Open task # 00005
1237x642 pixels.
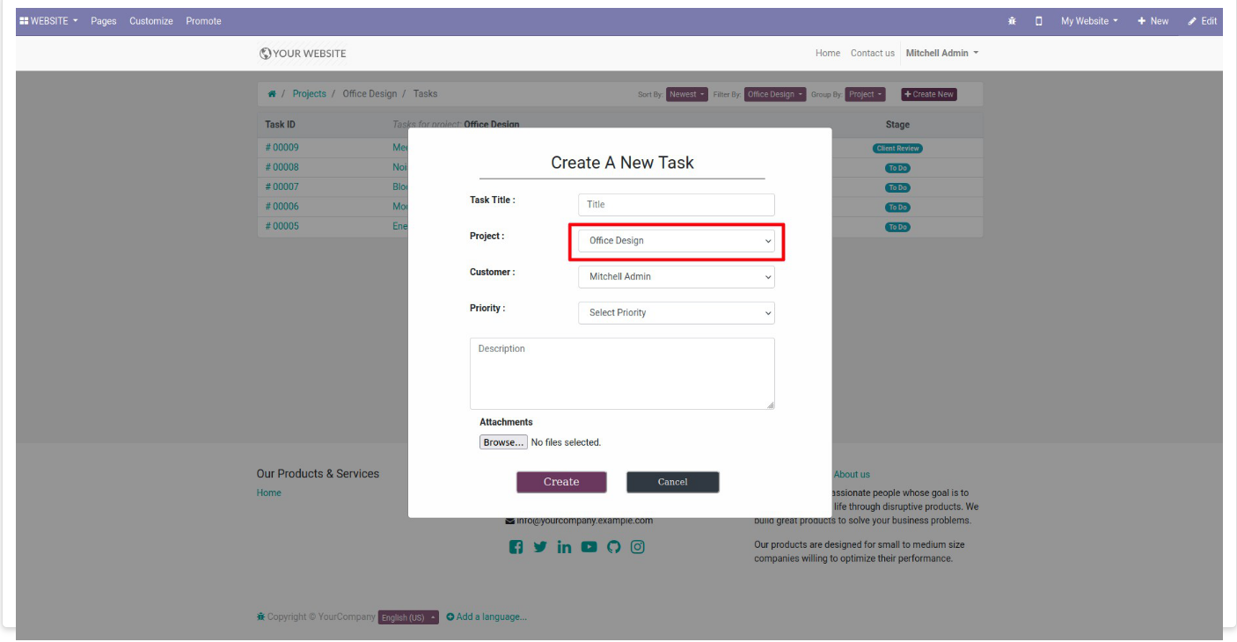282,227
